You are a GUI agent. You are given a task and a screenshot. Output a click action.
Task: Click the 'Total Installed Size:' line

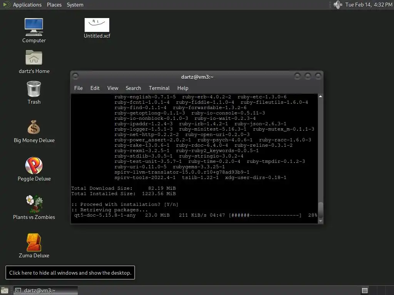124,194
